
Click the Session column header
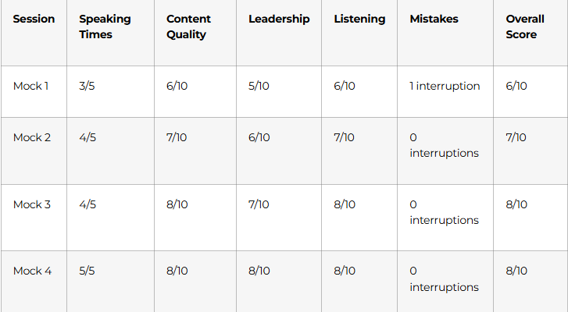tap(34, 19)
